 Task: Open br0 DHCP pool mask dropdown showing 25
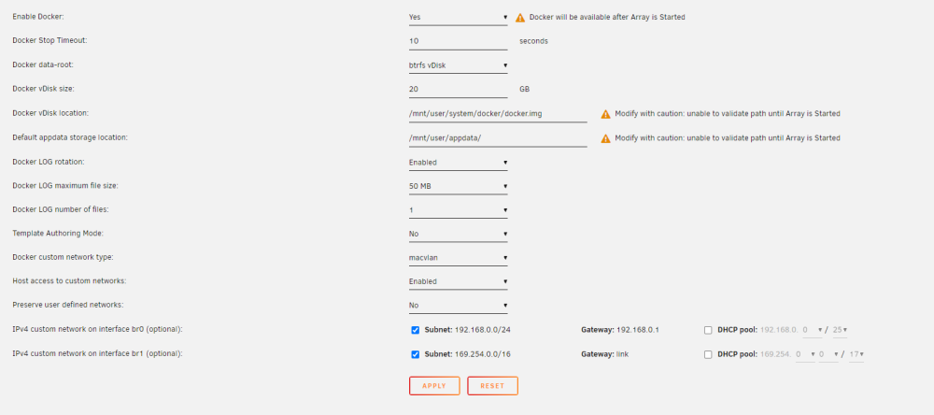point(840,330)
